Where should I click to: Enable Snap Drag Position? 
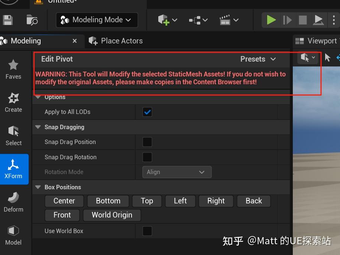[x=147, y=142]
